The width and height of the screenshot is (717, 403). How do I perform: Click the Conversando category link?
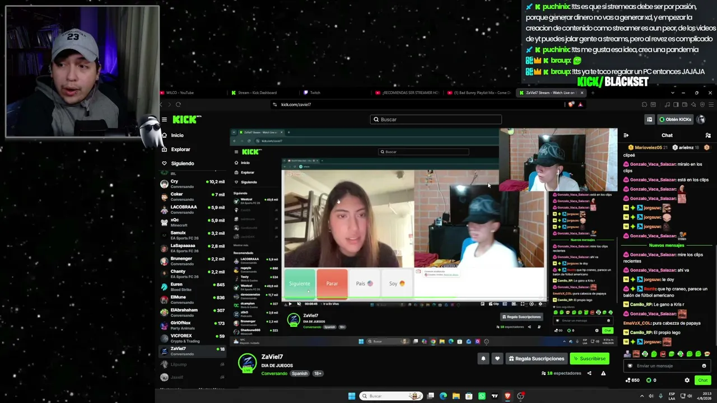tap(274, 373)
